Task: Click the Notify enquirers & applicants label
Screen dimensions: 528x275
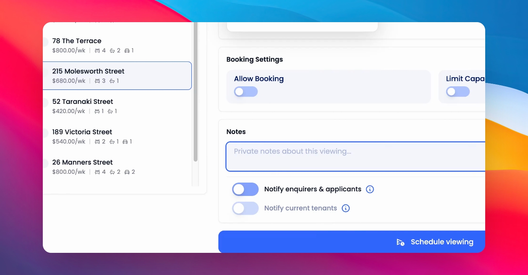Action: 313,189
